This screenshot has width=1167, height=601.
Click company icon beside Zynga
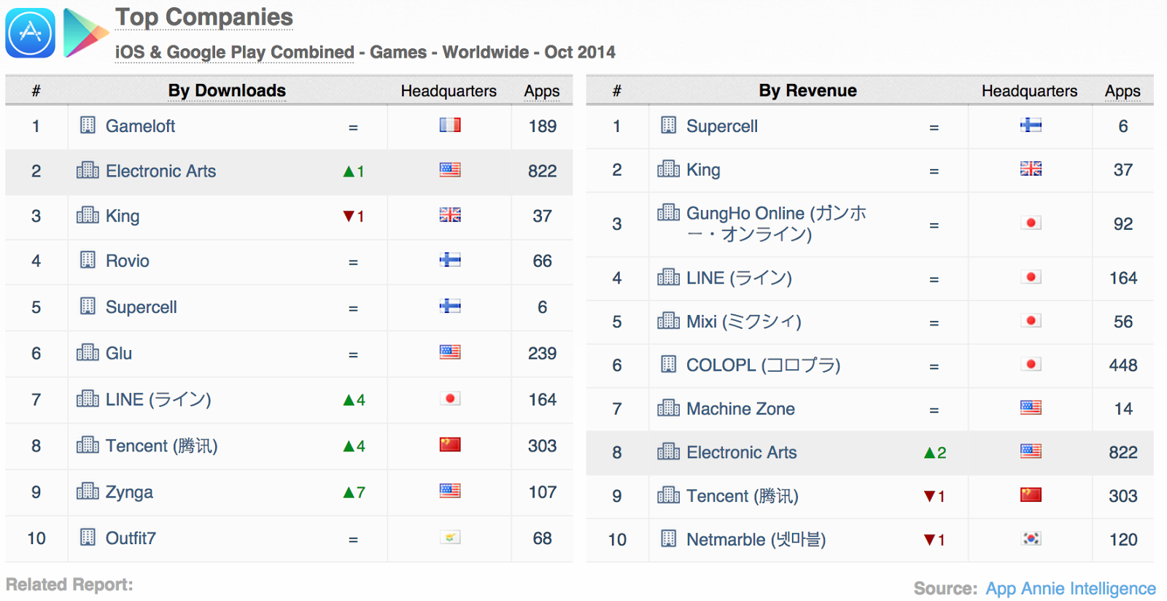click(x=88, y=492)
